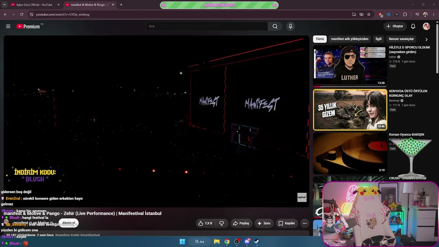Open the 35 YILLIK GİZEM thumbnail
The image size is (439, 247).
point(350,110)
